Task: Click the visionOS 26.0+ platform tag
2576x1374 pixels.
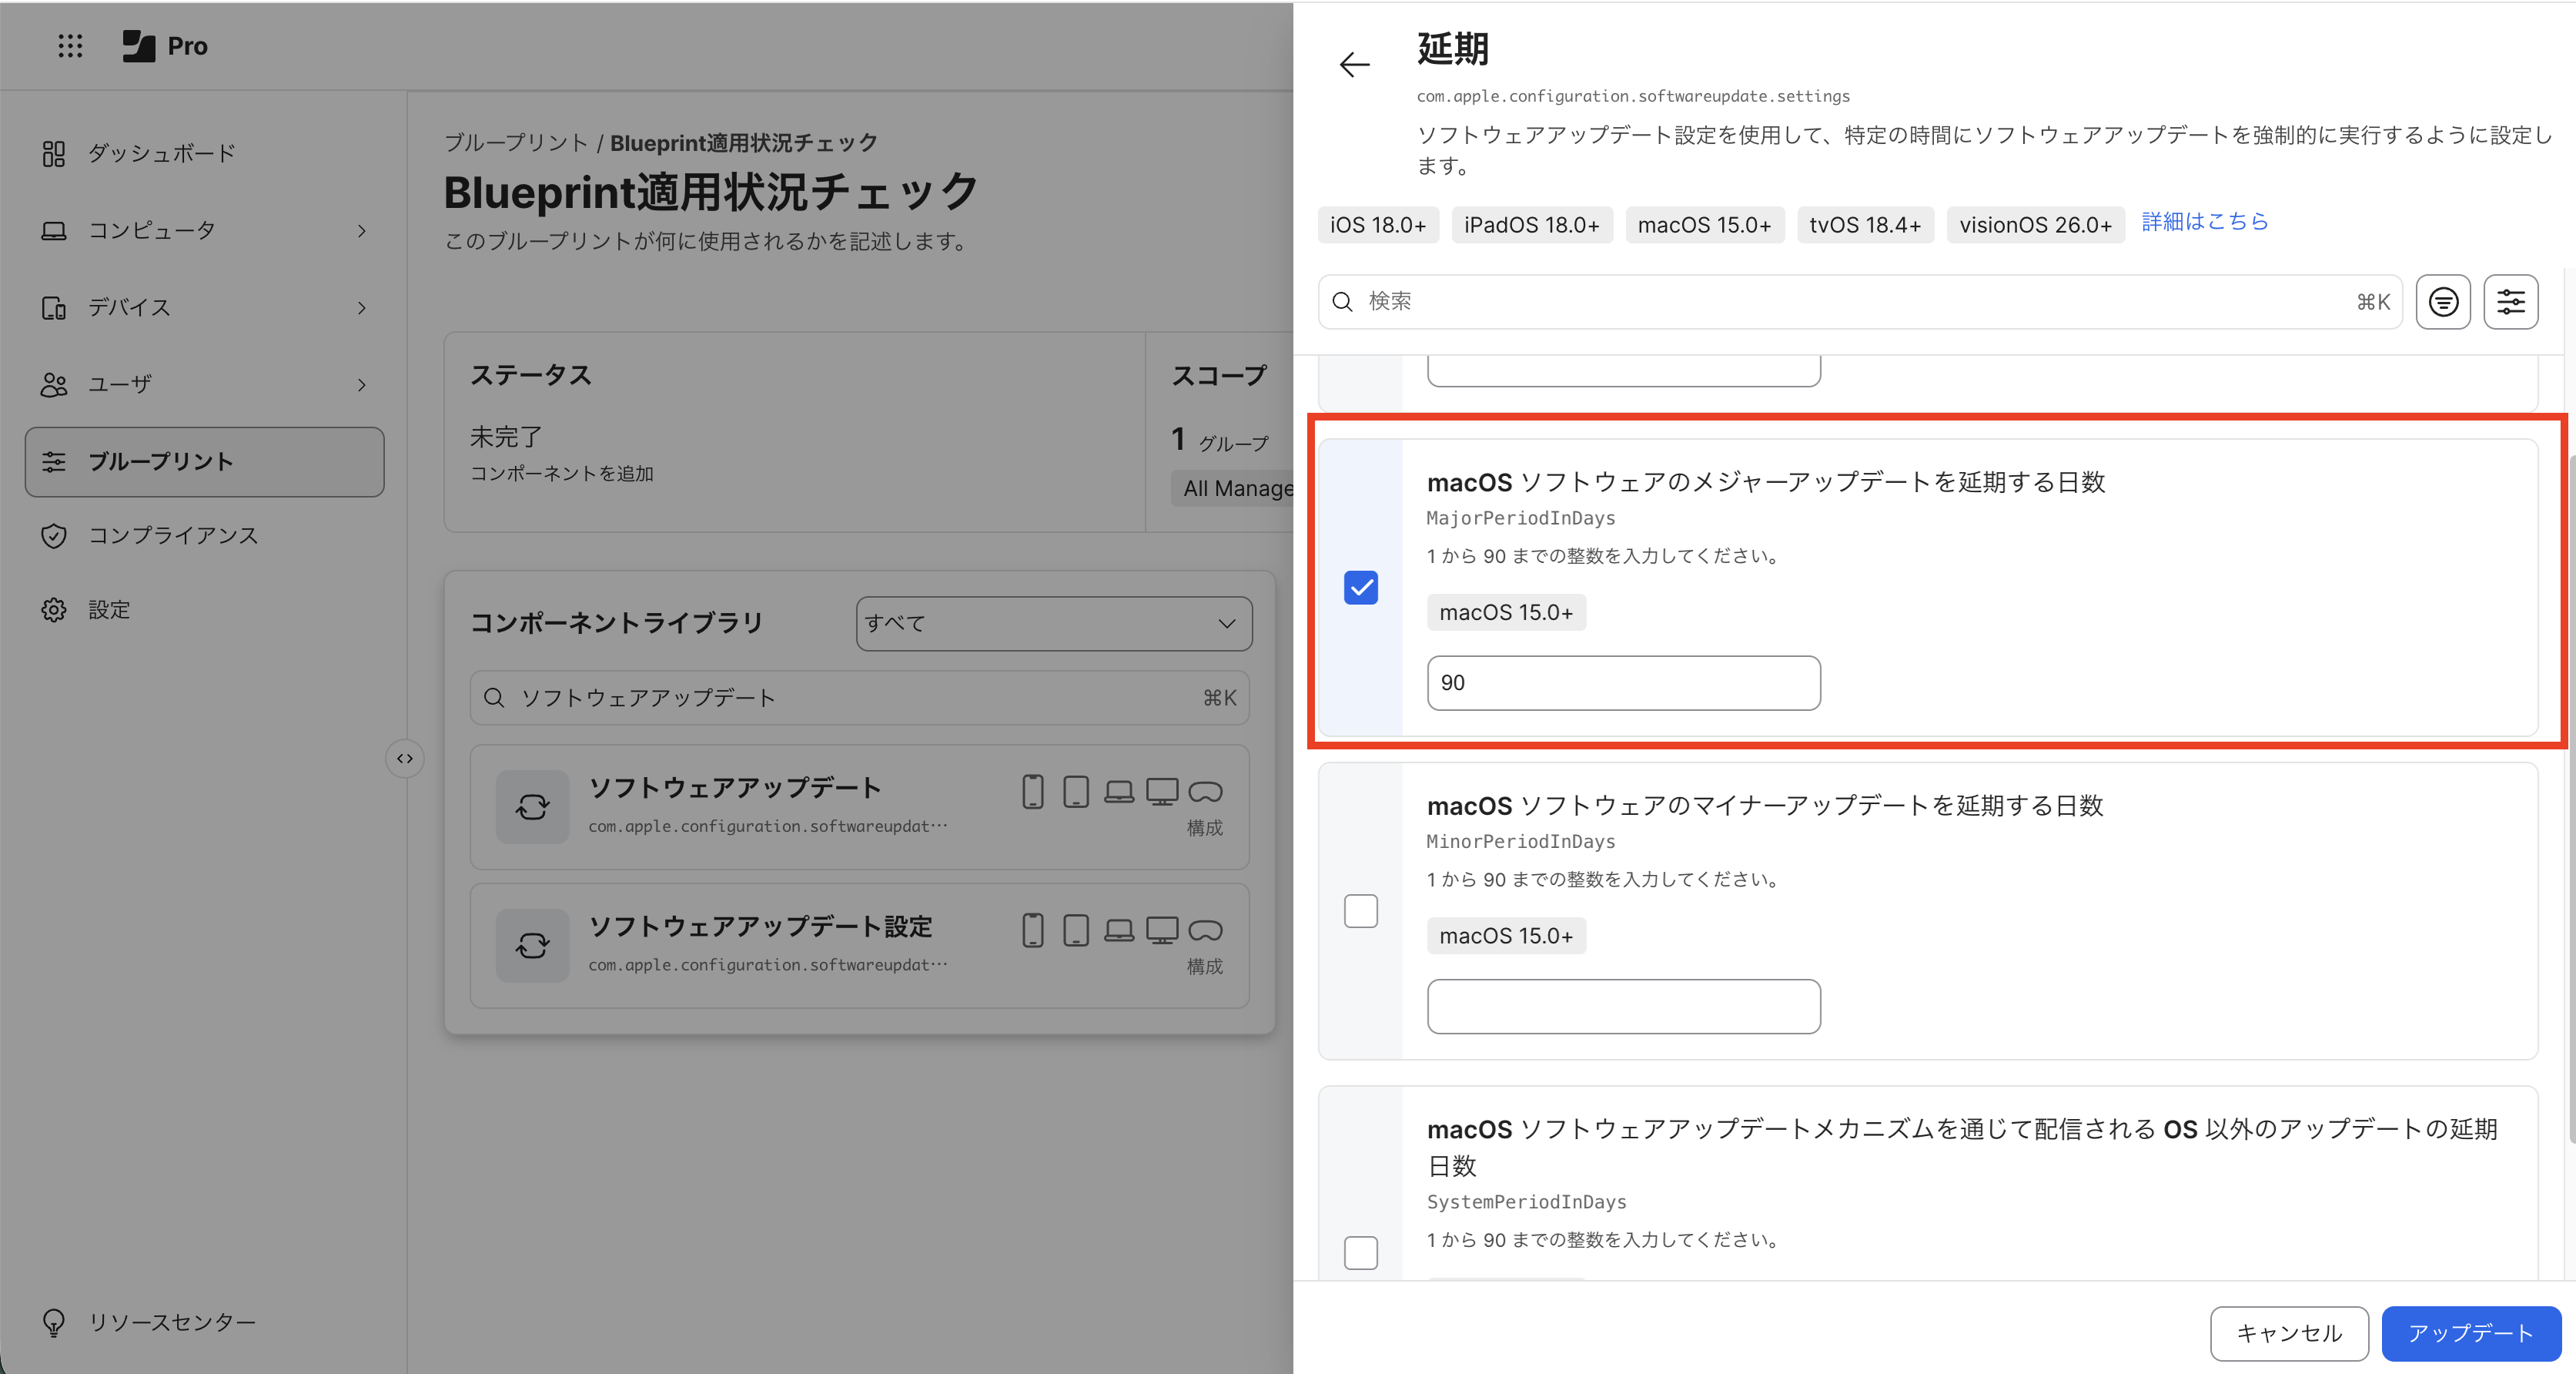Action: [x=2035, y=225]
